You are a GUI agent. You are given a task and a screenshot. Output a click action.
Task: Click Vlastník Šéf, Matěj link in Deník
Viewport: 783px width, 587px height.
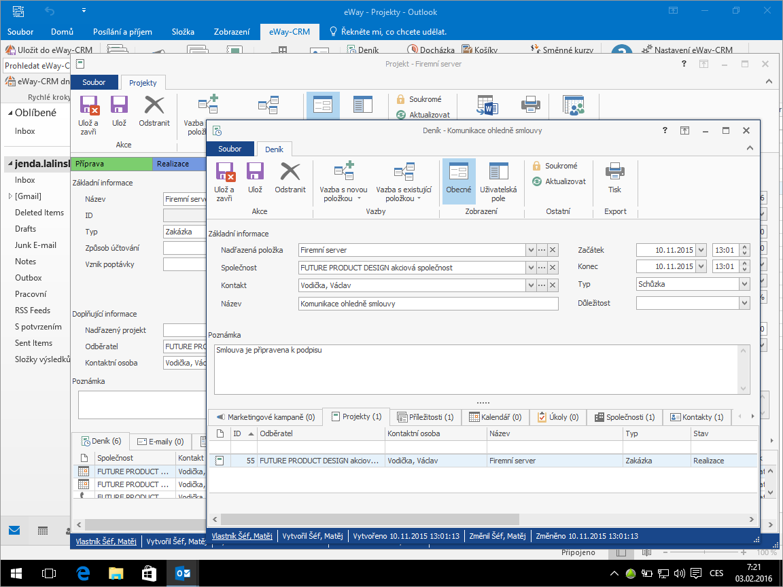[242, 535]
